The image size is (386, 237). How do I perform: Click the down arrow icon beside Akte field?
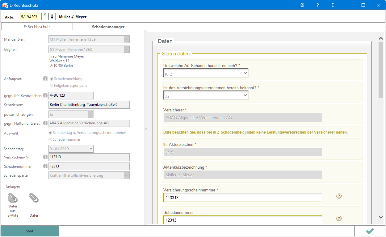(x=52, y=17)
